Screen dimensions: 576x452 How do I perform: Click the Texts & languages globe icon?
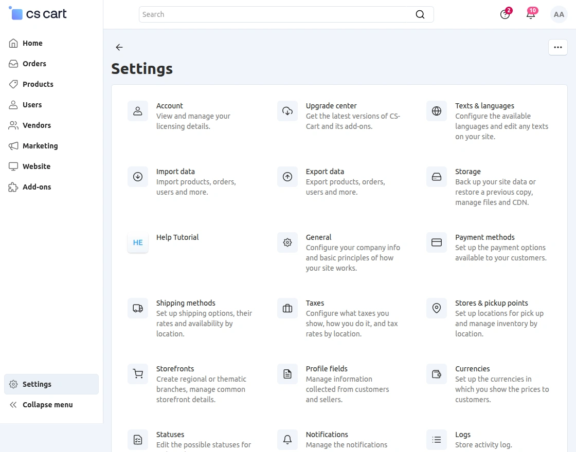pos(437,111)
